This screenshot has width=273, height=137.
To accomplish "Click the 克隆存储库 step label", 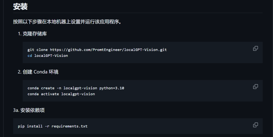I will (x=35, y=34).
